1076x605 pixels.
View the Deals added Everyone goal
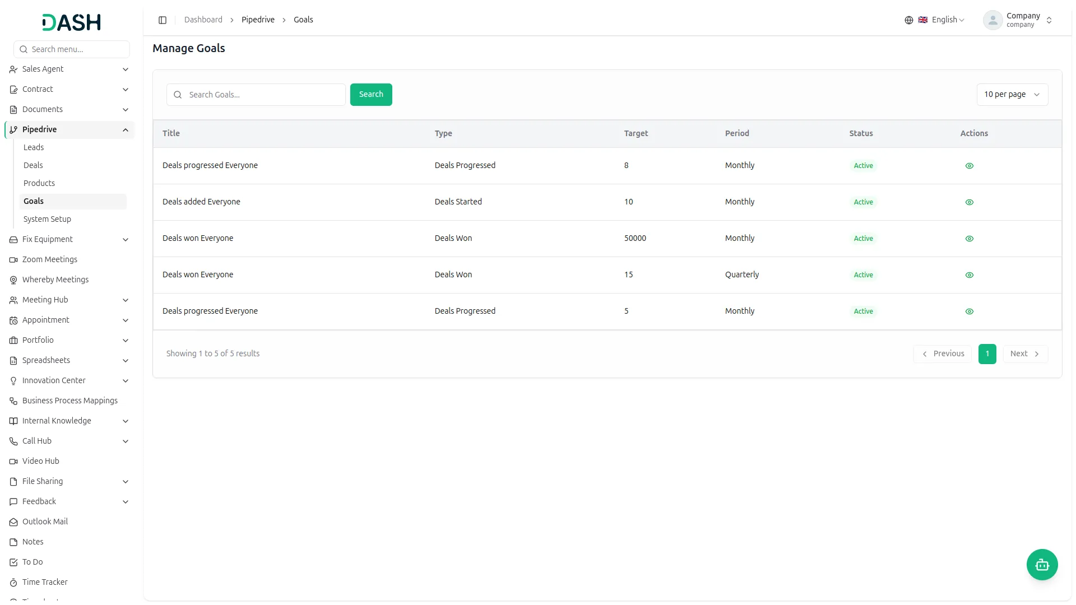(969, 202)
